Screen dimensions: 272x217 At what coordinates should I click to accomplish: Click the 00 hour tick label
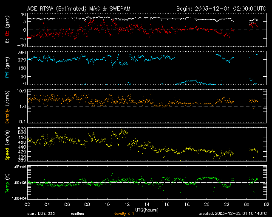[246, 204]
